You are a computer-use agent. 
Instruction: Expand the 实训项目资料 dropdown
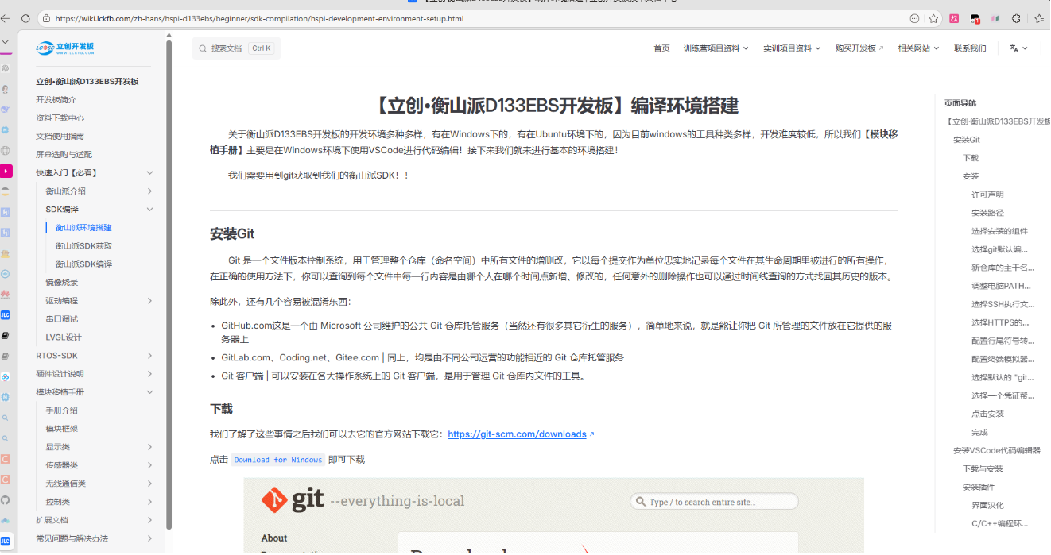point(792,48)
